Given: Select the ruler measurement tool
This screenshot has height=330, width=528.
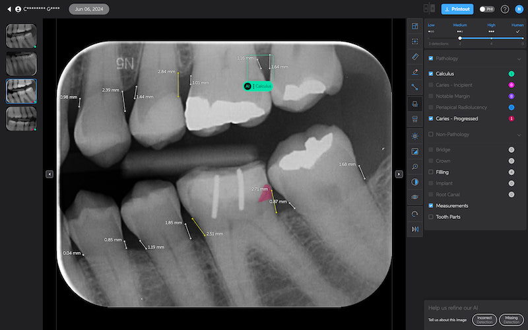Looking at the screenshot, I should point(414,57).
